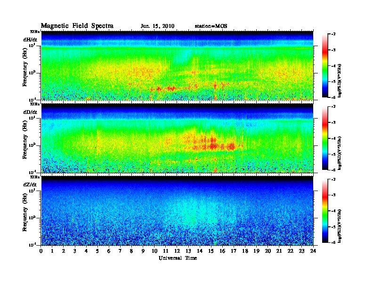Click the log(PSD) units label of the dZ/dt color scale
The image size is (373, 288).
pos(340,226)
